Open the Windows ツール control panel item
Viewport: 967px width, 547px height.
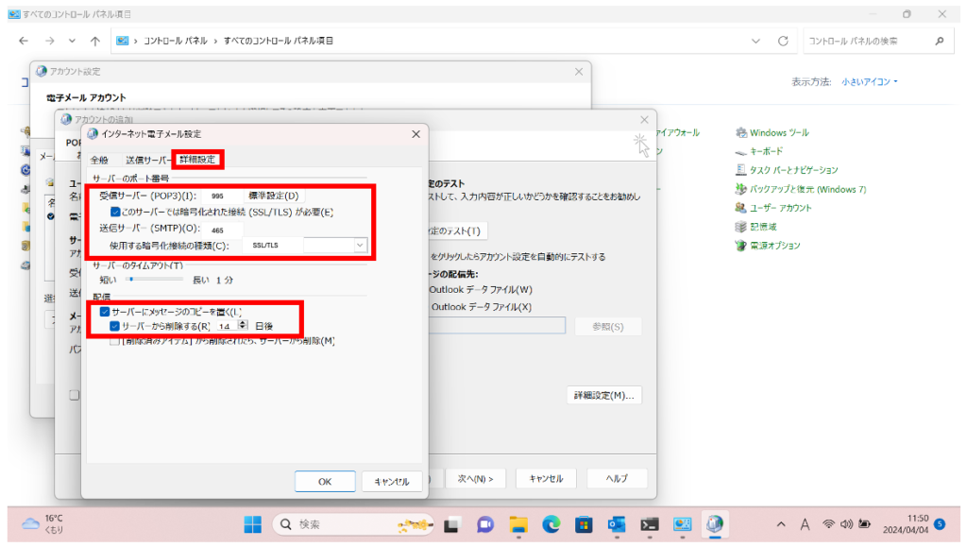(x=778, y=133)
